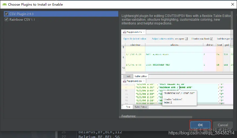Click the Cancel button
This screenshot has height=138, width=237.
pyautogui.click(x=223, y=125)
